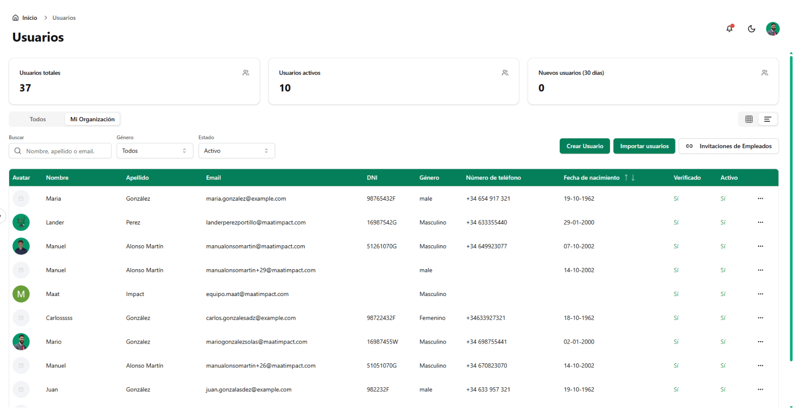Sort Fecha de nacimiento descending arrow

pyautogui.click(x=633, y=178)
